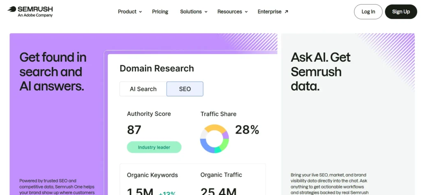Click the 'Powered by trusted SEO' paragraph
The image size is (421, 195).
(57, 187)
